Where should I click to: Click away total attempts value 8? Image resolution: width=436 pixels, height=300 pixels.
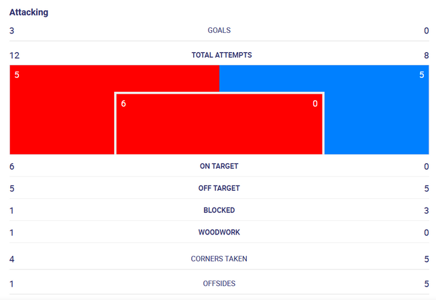426,56
